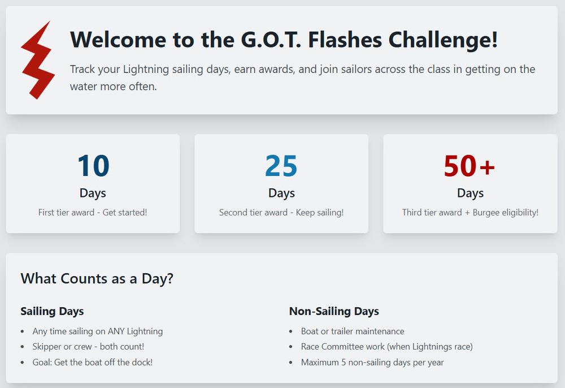Click Boat or trailer maintenance item
The image size is (565, 388).
(x=353, y=331)
